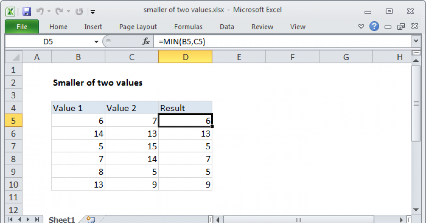Select the Sheet1 tab
Screen dimensions: 426x223
point(61,219)
